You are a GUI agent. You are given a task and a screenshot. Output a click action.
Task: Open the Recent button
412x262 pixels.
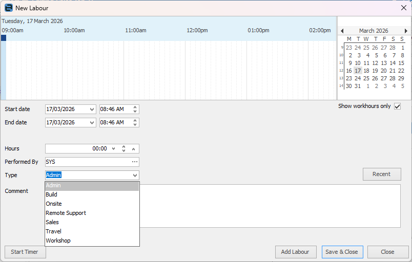(x=382, y=174)
